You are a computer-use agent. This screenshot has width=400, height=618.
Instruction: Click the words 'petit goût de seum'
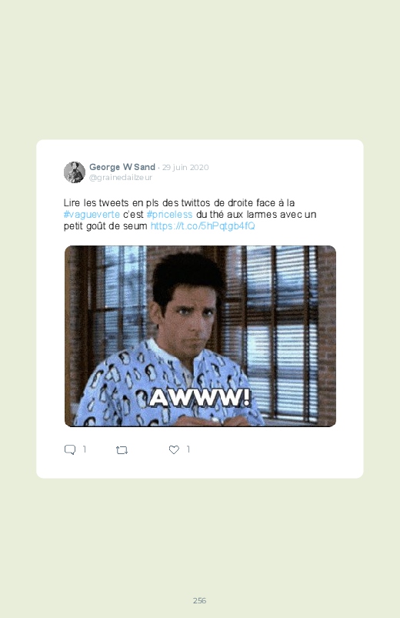105,225
